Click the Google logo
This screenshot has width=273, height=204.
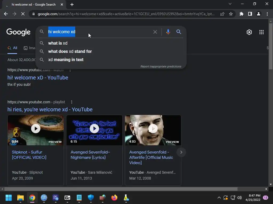[18, 32]
